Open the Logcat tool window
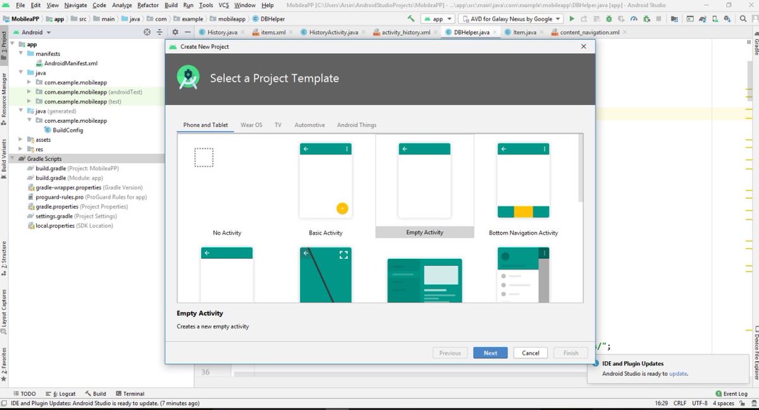Image resolution: width=759 pixels, height=410 pixels. coord(60,394)
